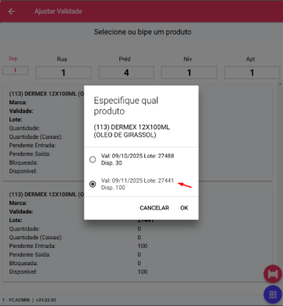The image size is (283, 306).
Task: Open the blue keypad floating button
Action: click(x=273, y=295)
